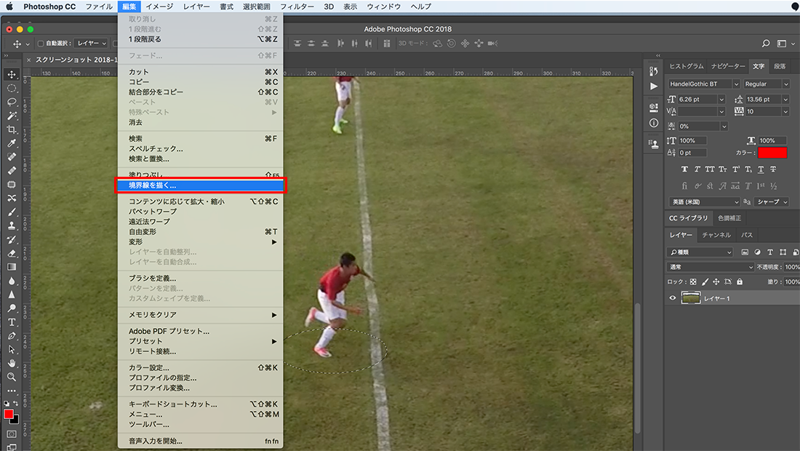Click the Faux Bold text style icon
The width and height of the screenshot is (800, 451).
(684, 169)
